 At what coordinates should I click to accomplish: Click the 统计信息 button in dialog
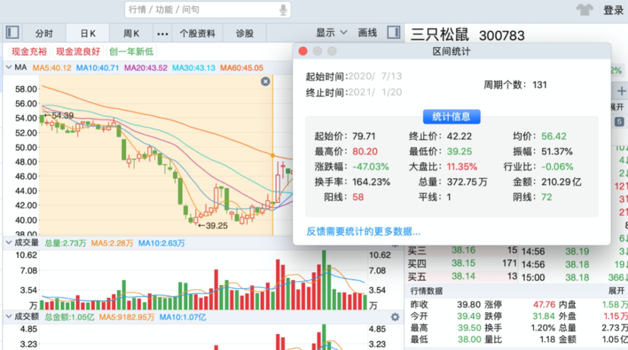pos(452,116)
